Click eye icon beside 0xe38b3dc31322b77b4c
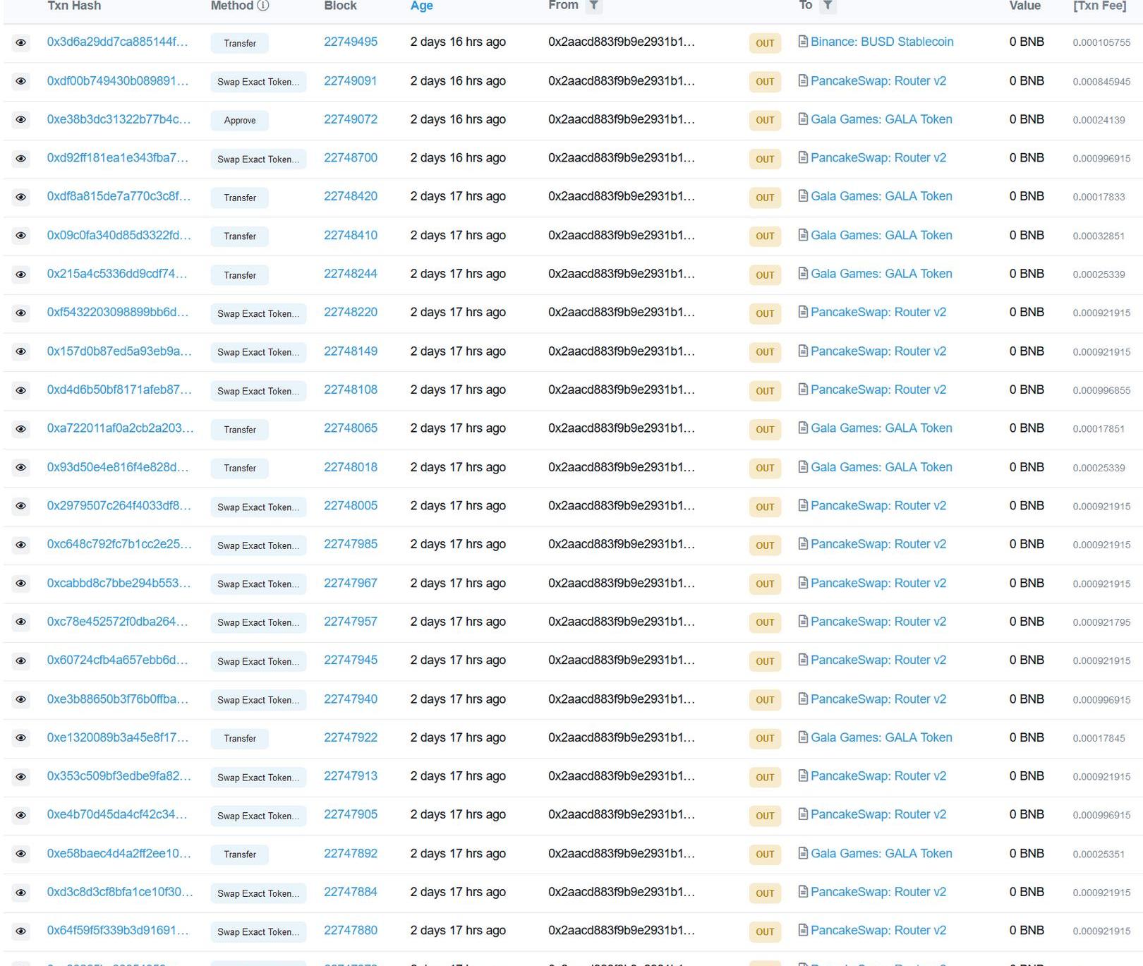1143x966 pixels. click(x=21, y=120)
